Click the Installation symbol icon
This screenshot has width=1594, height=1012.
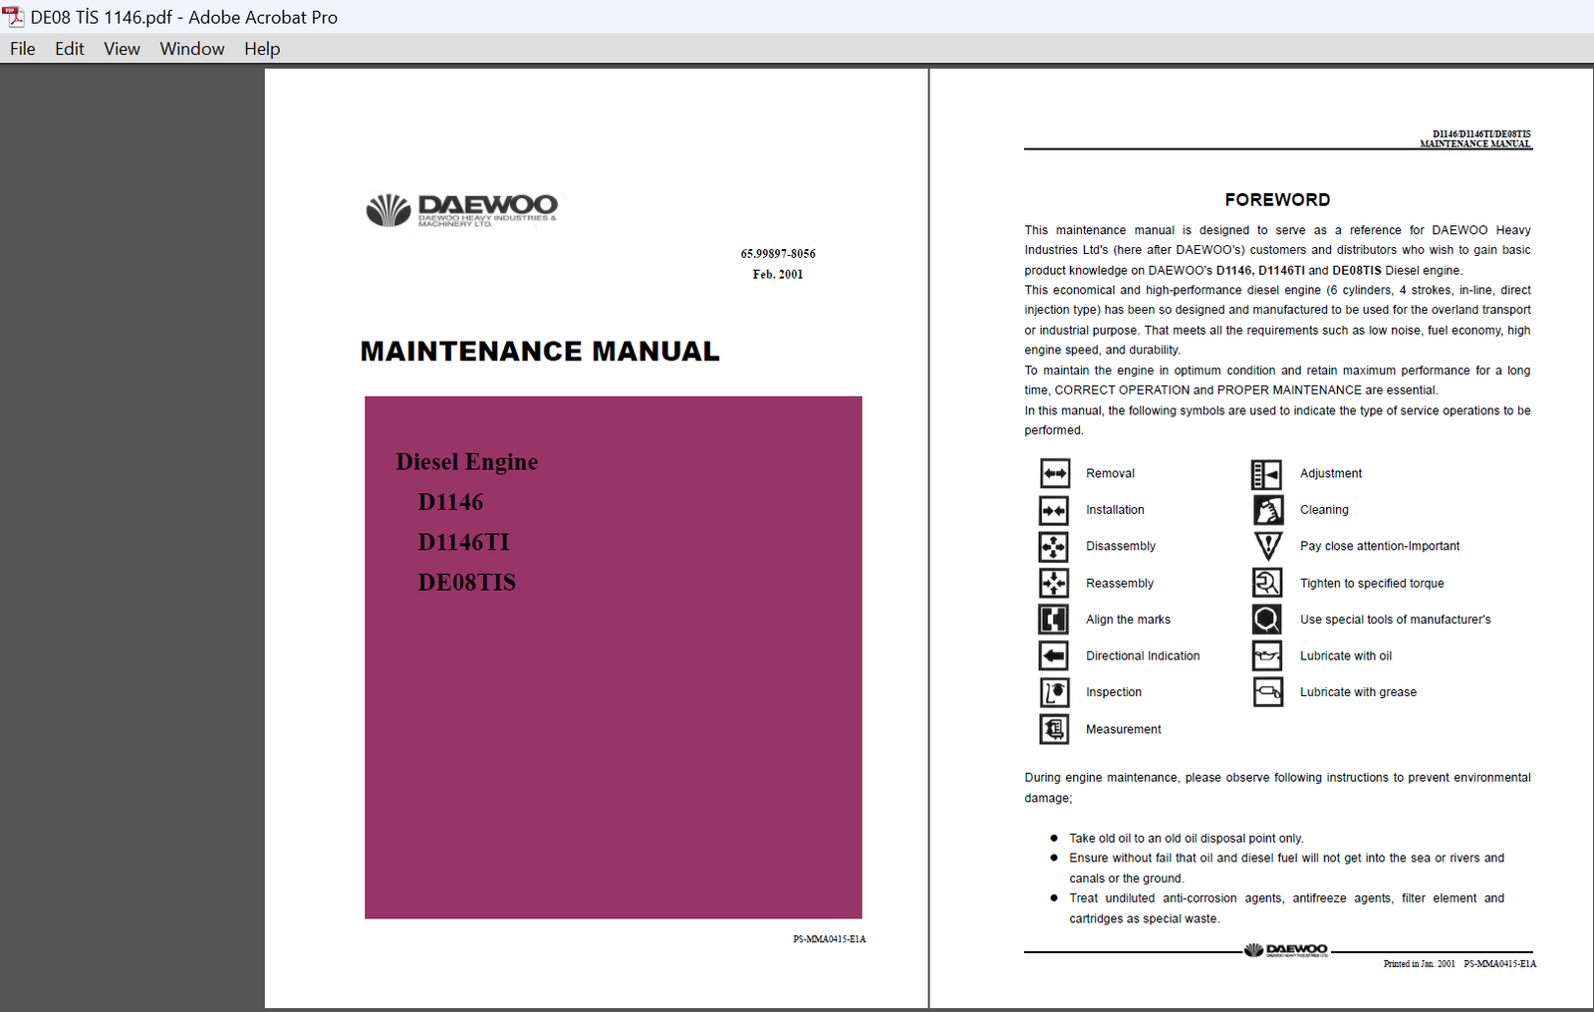click(1054, 510)
